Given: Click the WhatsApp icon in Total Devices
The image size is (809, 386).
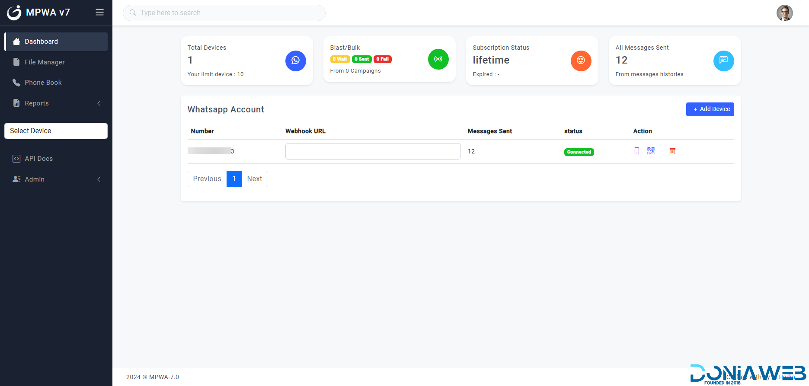Looking at the screenshot, I should pos(296,61).
